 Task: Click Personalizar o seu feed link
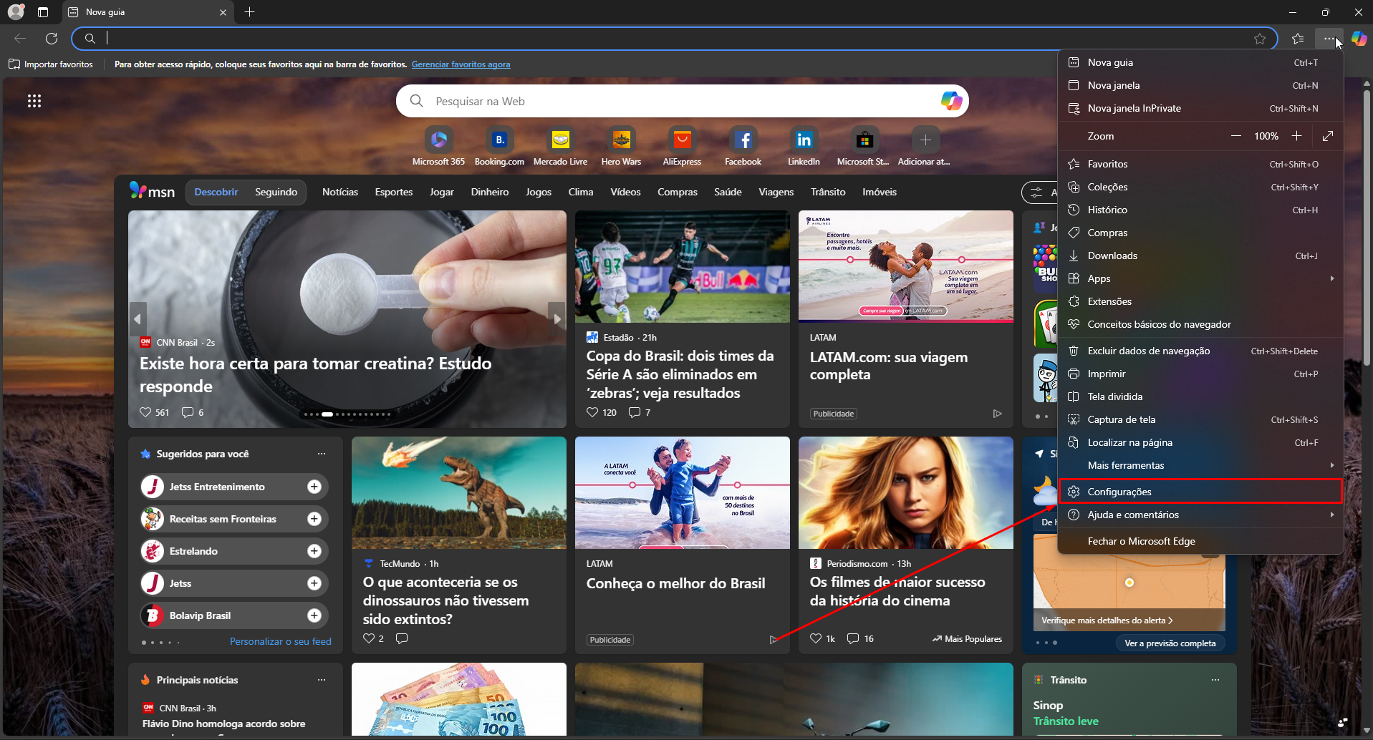click(x=280, y=641)
